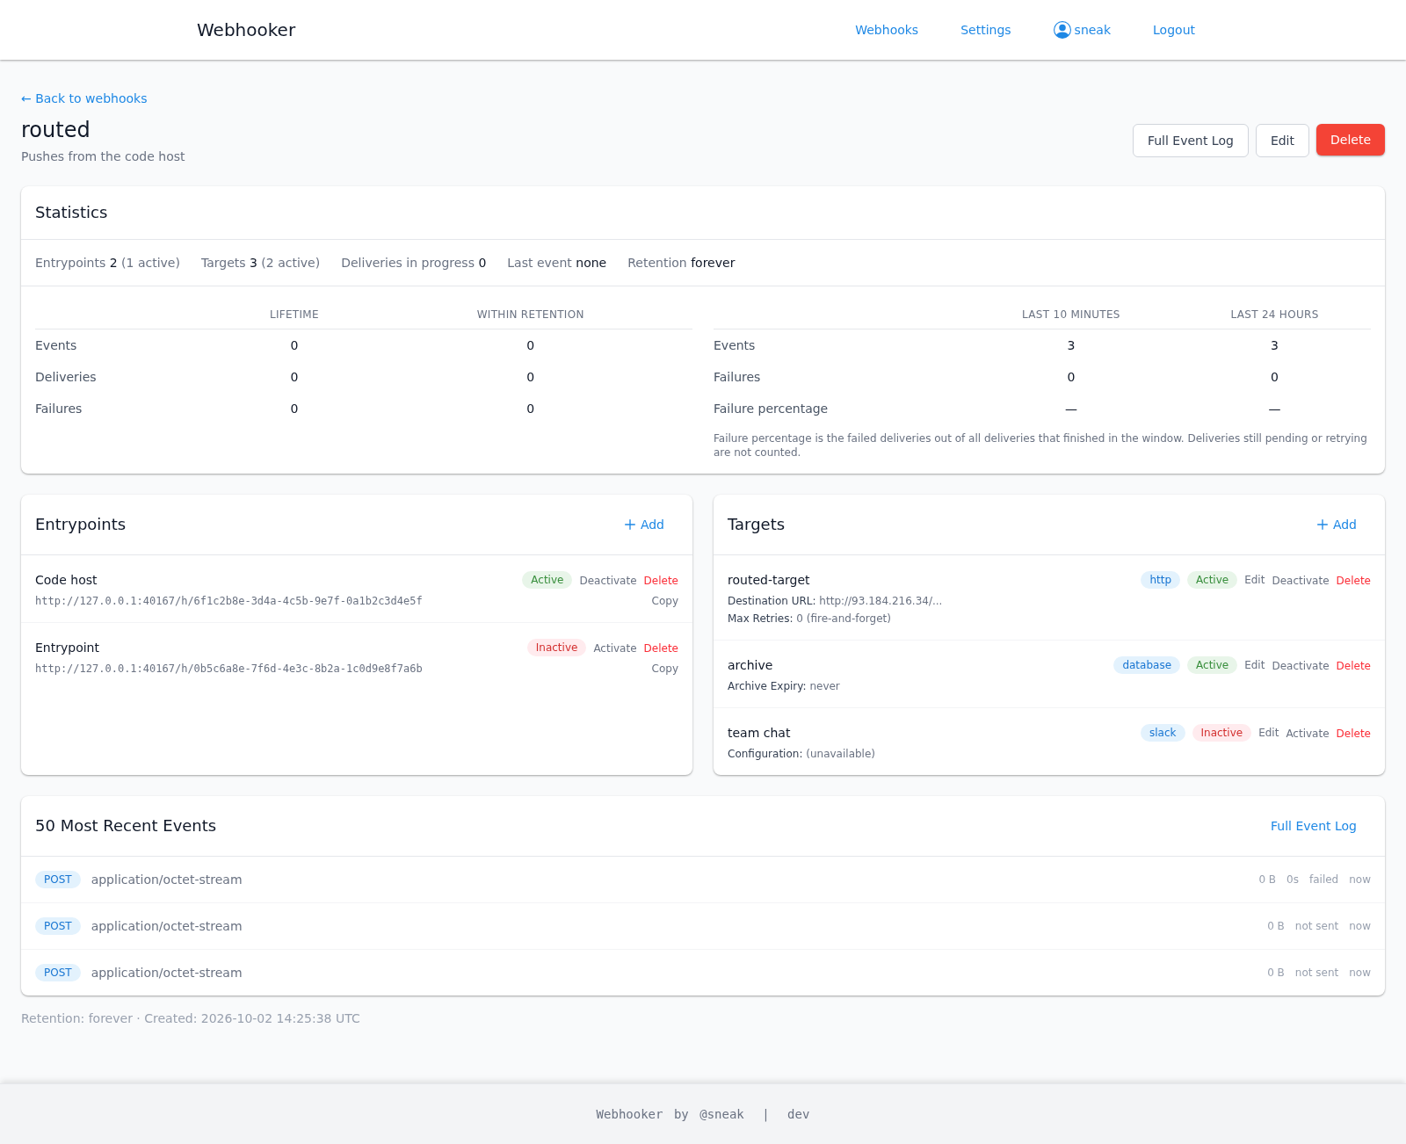
Task: Delete the team chat target
Action: click(x=1353, y=734)
